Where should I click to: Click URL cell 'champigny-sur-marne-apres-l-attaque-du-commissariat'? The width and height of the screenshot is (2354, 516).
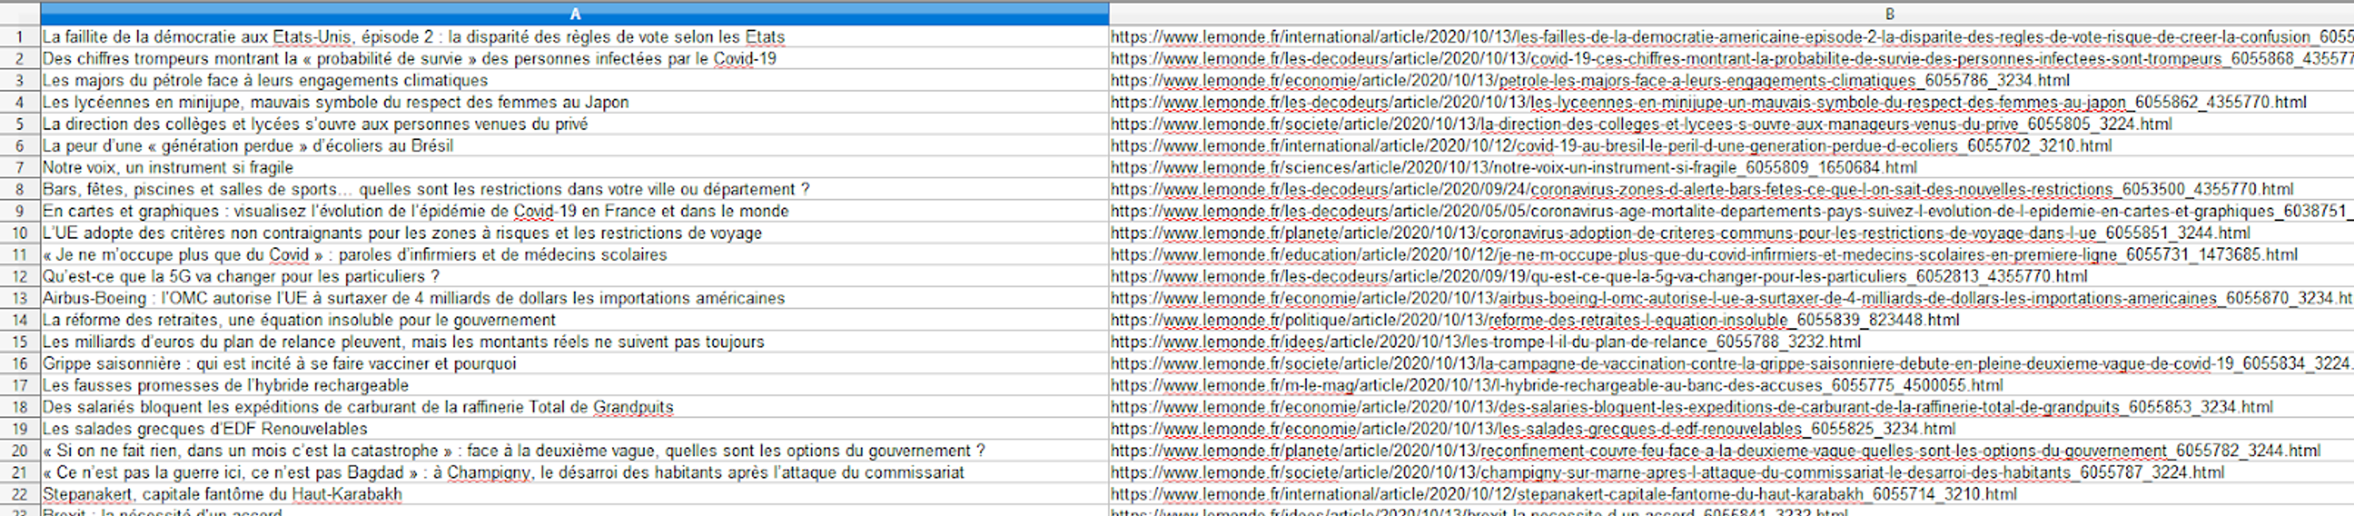pos(1732,472)
